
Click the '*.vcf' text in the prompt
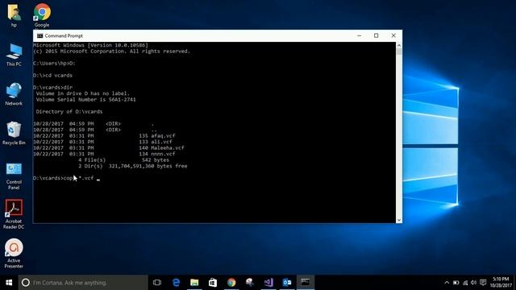86,178
